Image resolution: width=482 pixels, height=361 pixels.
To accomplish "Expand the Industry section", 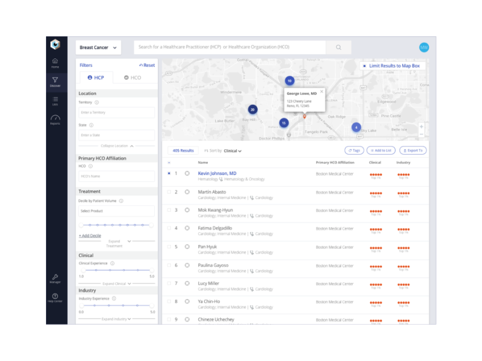I will [116, 319].
